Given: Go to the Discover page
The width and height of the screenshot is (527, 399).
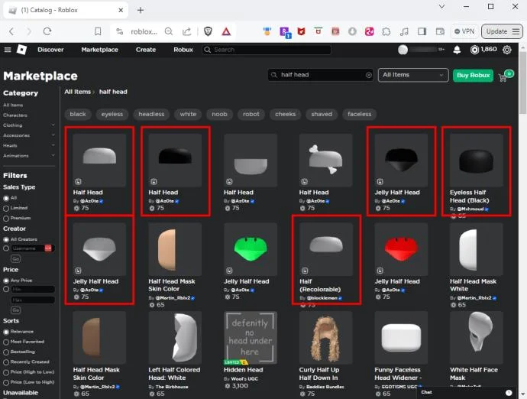Looking at the screenshot, I should pos(50,50).
